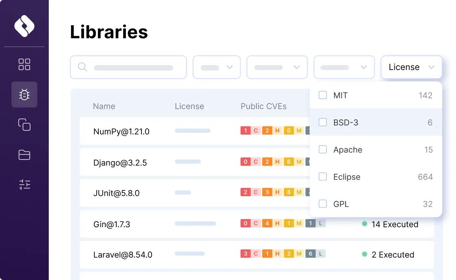This screenshot has height=280, width=456.
Task: Click the company logo at sidebar top
Action: point(24,26)
